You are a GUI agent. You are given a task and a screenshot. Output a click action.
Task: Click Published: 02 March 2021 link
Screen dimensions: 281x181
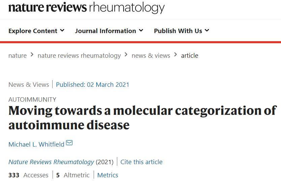(92, 84)
